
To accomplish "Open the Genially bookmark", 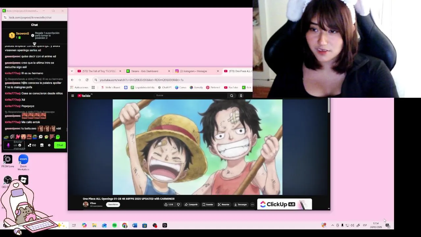I will tap(196, 88).
